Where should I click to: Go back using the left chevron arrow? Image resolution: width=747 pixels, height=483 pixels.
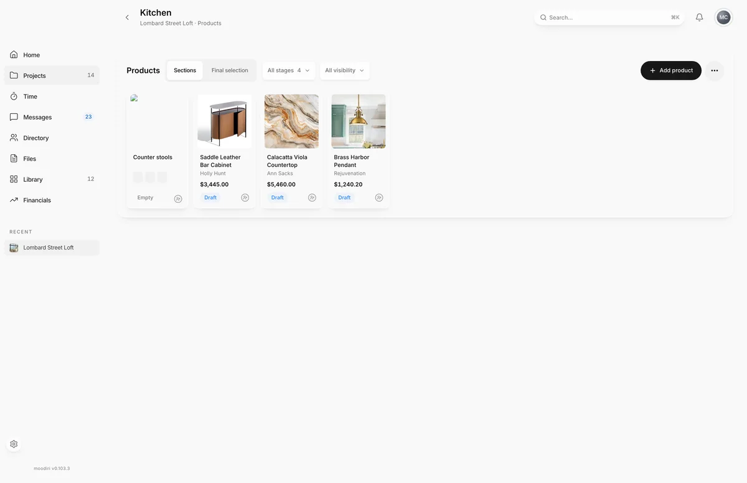pos(127,17)
